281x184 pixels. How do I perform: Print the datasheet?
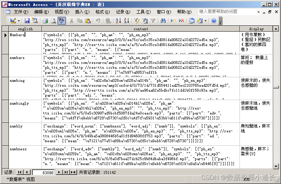(x=45, y=21)
